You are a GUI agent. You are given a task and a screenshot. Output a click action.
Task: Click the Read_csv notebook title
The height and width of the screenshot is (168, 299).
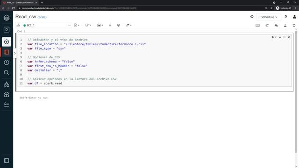26,17
